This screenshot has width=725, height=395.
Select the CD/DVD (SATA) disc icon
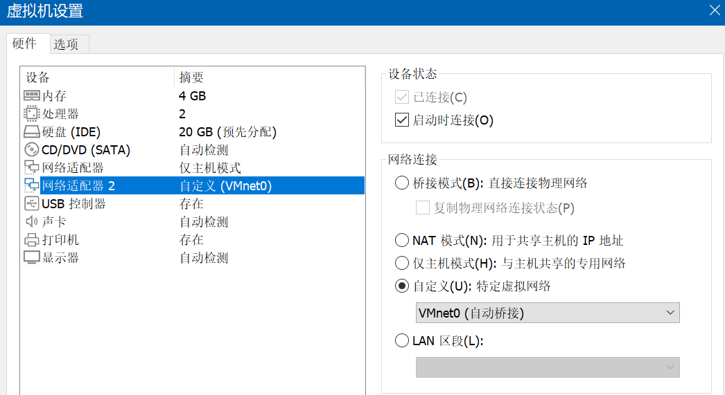coord(32,150)
